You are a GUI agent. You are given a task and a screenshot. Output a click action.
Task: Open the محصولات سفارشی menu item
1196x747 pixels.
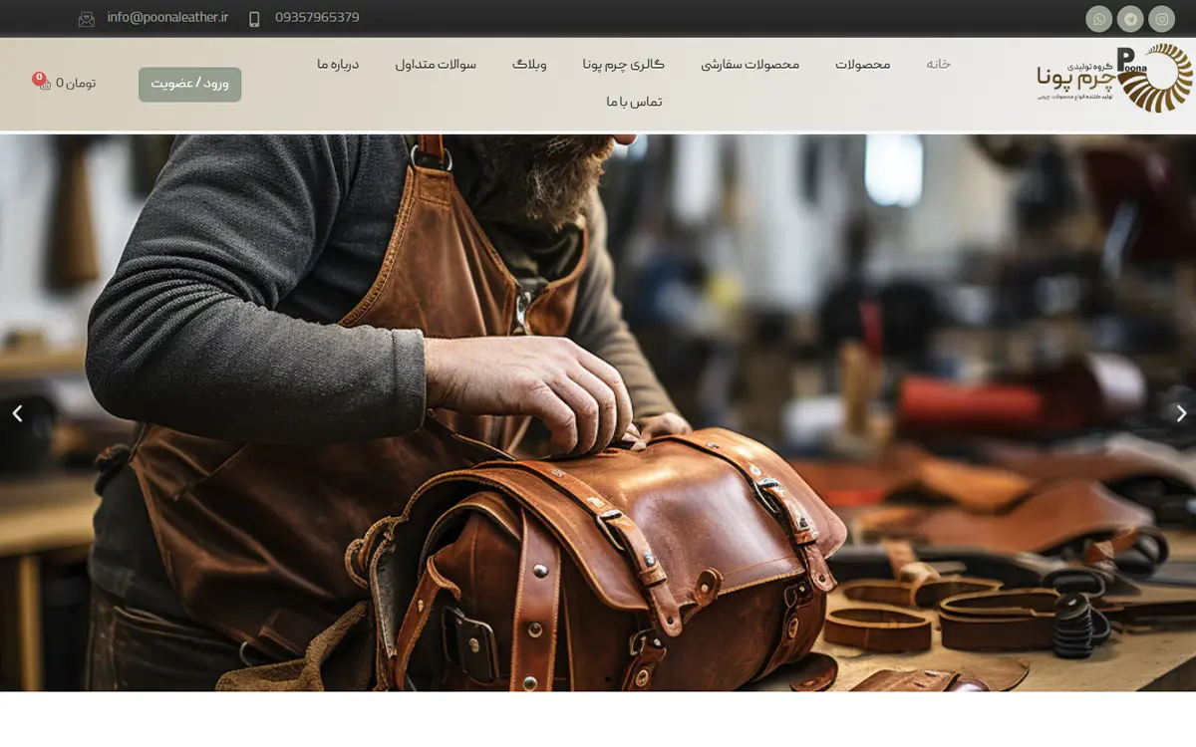coord(749,64)
